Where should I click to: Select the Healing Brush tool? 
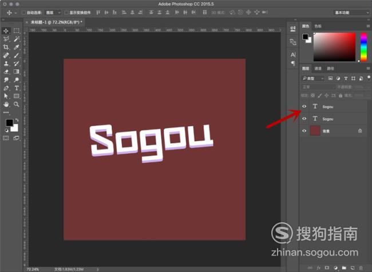(x=6, y=55)
